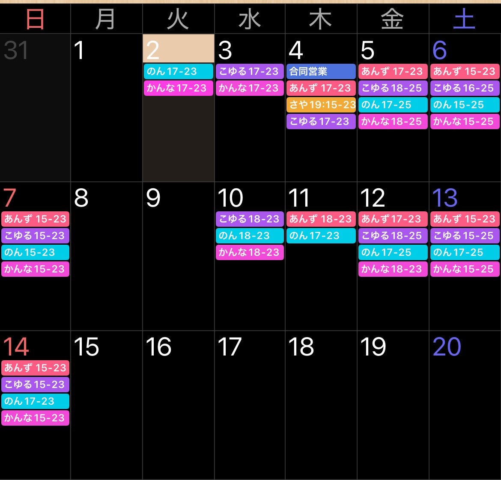Open the のん 18-23 event on day 10
The image size is (501, 480).
pos(250,236)
